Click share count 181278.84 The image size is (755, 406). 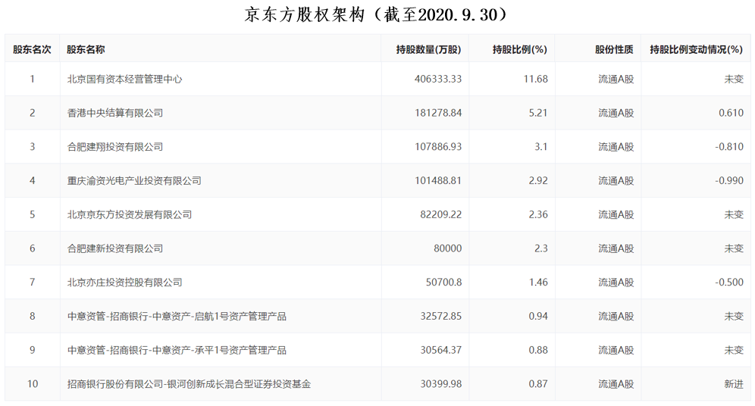[x=437, y=113]
